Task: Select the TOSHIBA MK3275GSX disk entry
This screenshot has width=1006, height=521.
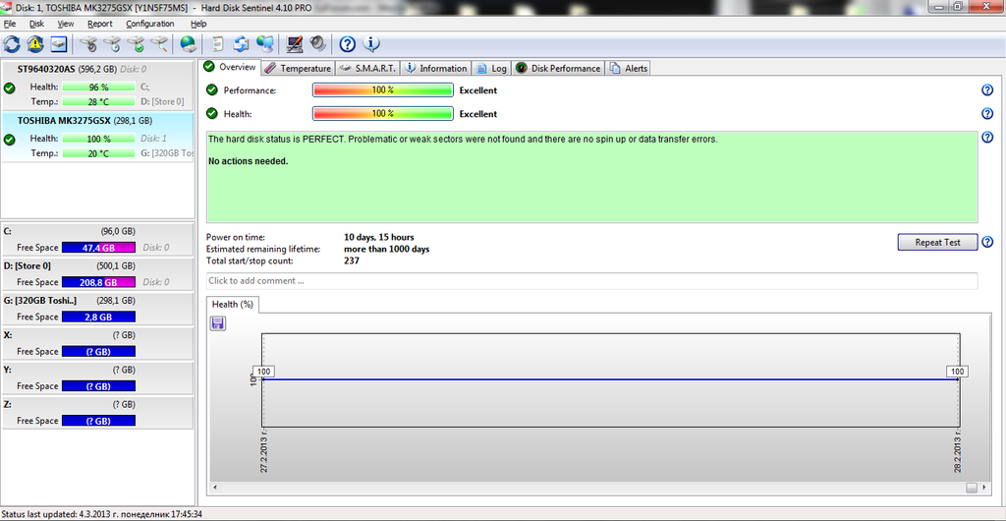Action: point(97,137)
